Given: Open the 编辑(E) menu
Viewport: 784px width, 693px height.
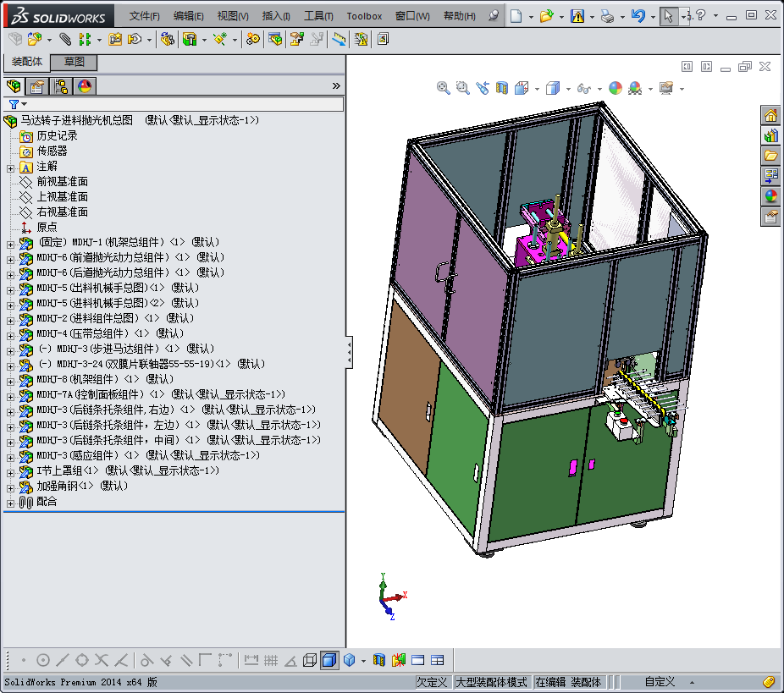Looking at the screenshot, I should 189,16.
